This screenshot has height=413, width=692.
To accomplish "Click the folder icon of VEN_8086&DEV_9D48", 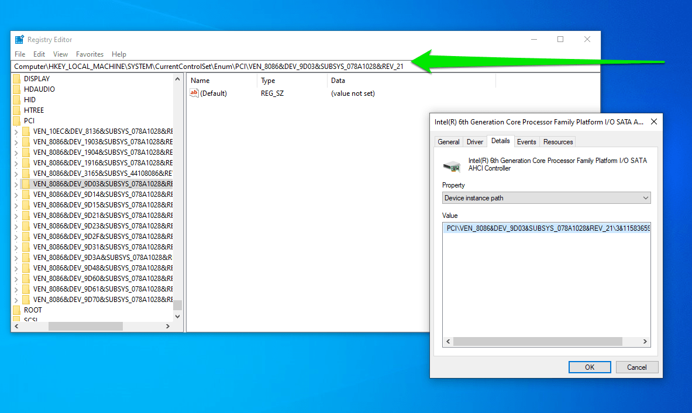I will click(x=26, y=269).
